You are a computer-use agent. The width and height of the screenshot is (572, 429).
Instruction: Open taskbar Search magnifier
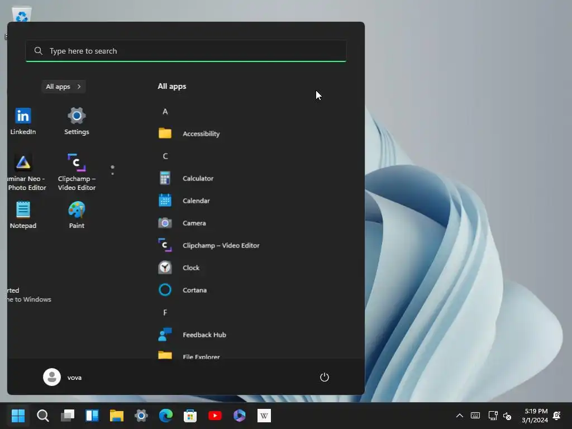[42, 416]
